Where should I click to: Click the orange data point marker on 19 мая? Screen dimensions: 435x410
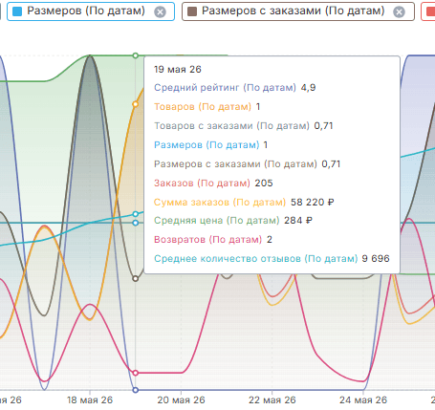[136, 104]
